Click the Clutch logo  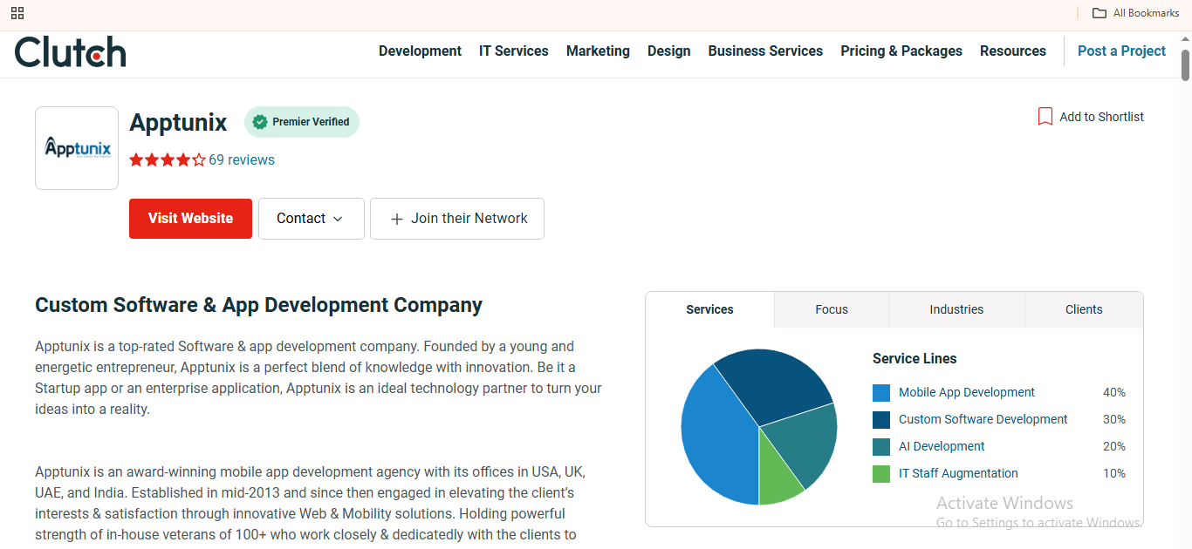(x=71, y=52)
